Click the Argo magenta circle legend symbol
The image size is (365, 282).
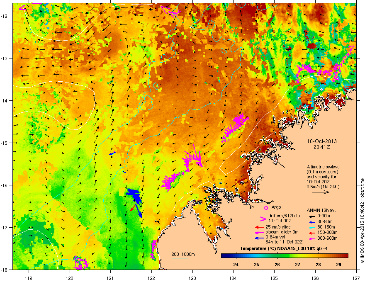266,208
